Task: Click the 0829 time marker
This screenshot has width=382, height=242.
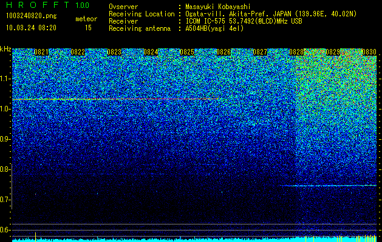Action: click(333, 52)
